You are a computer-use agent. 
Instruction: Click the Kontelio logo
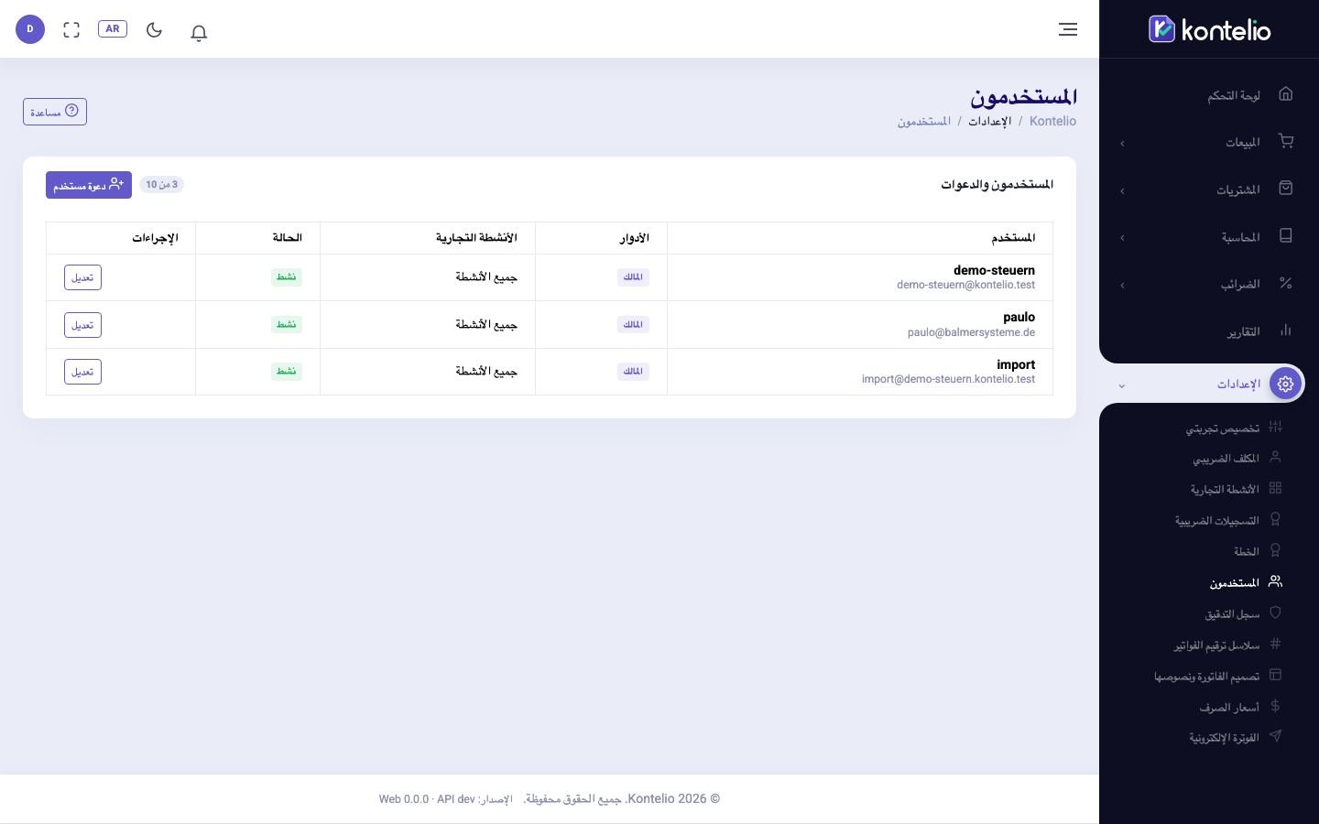[x=1209, y=29]
